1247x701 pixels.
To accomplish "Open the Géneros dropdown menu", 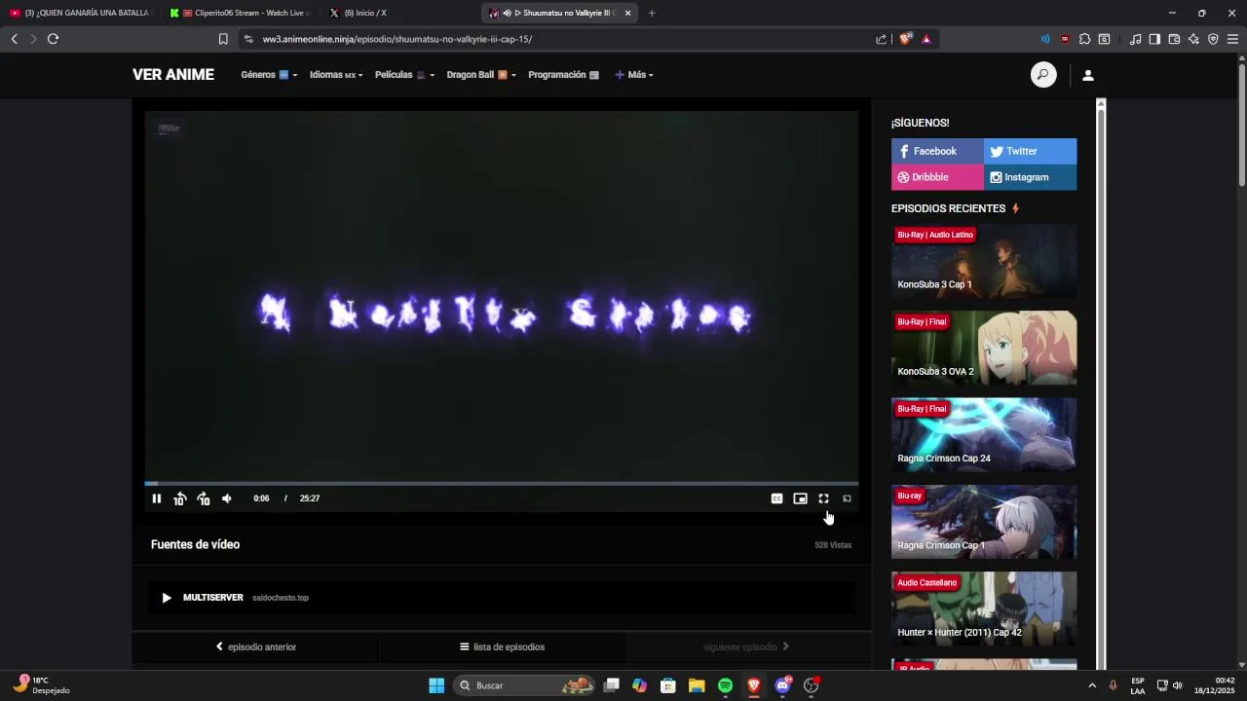I will tap(269, 75).
